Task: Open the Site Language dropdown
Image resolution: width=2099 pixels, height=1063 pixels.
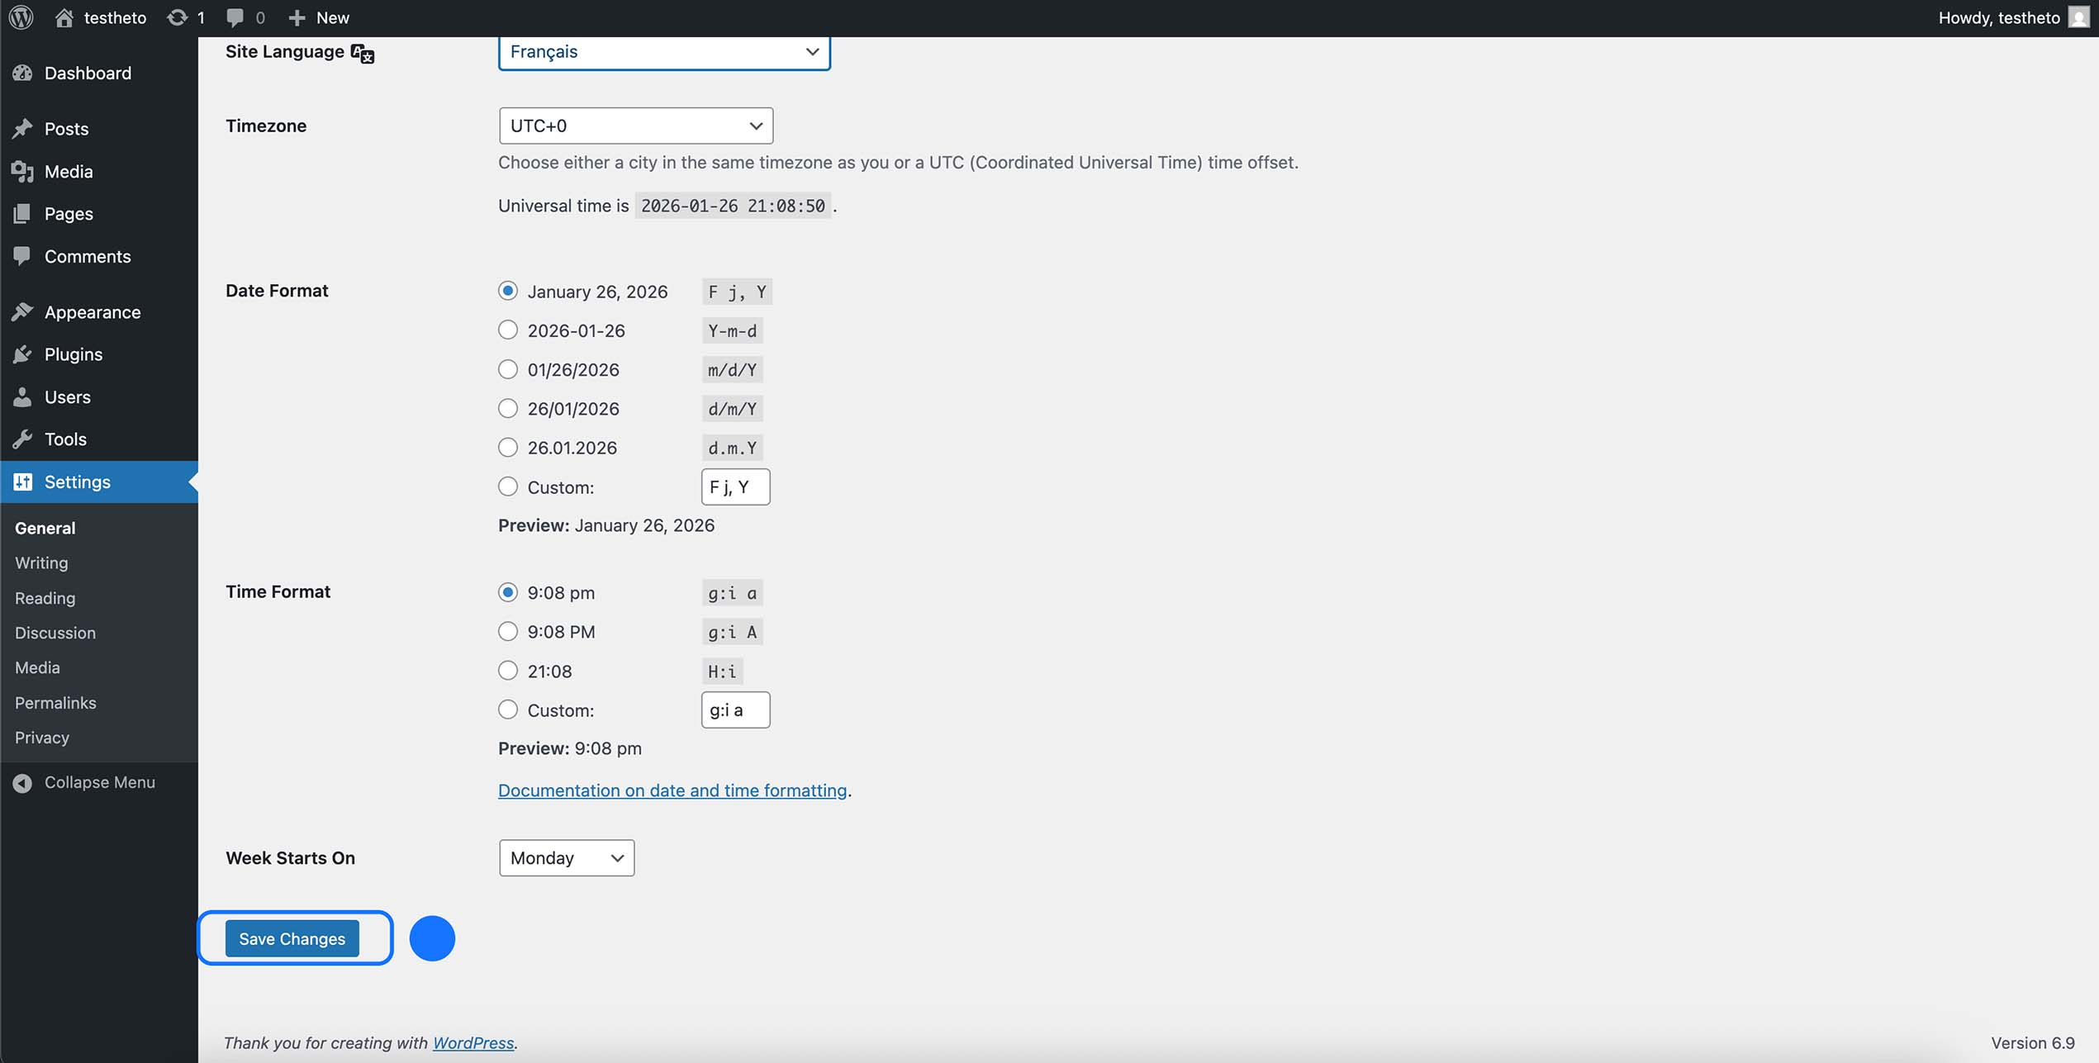Action: (x=663, y=51)
